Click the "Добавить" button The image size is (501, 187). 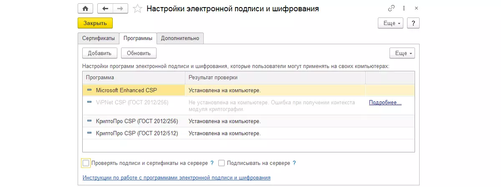tap(99, 53)
